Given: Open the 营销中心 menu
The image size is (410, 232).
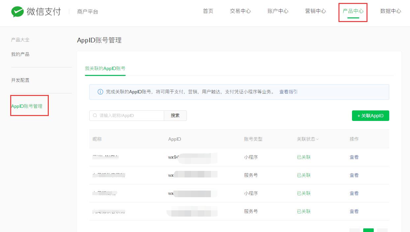Looking at the screenshot, I should pyautogui.click(x=315, y=11).
